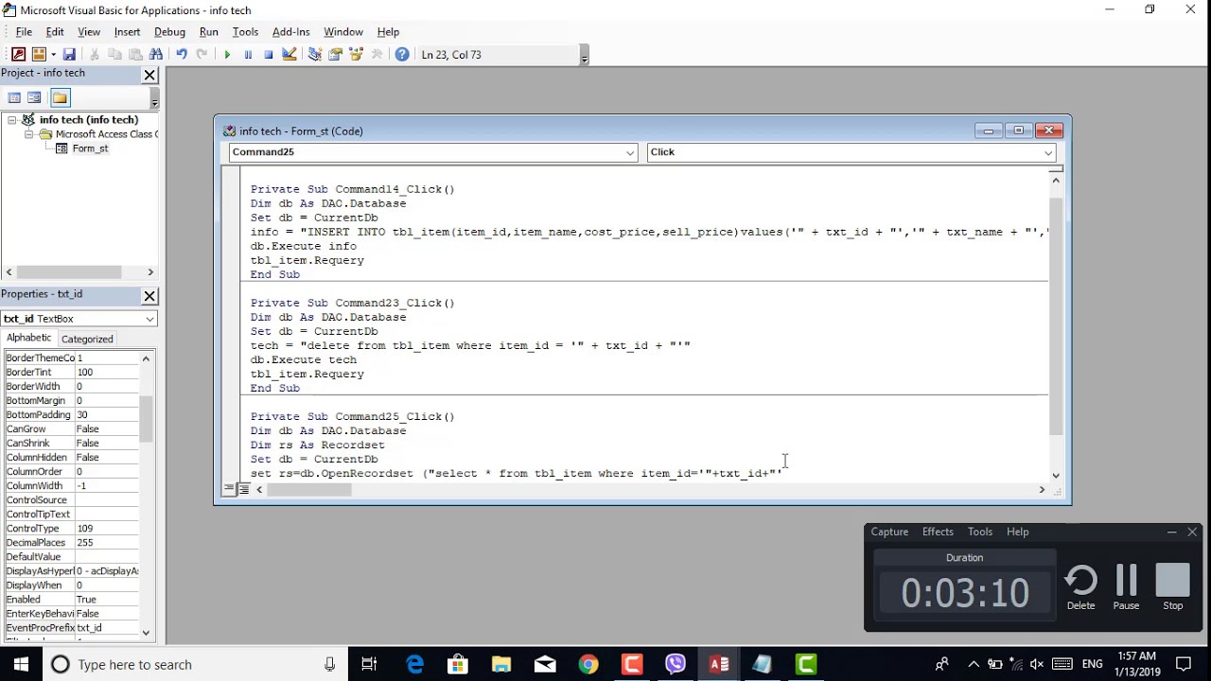Image resolution: width=1211 pixels, height=681 pixels.
Task: Open Visual Basic Help icon
Action: tap(402, 55)
